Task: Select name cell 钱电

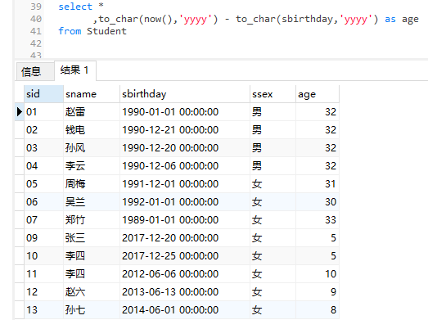Action: [92, 130]
